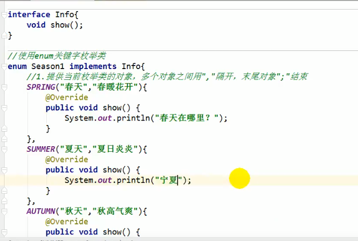Click fold end marker at interface Info closing brace
This screenshot has width=358, height=241.
[4, 36]
